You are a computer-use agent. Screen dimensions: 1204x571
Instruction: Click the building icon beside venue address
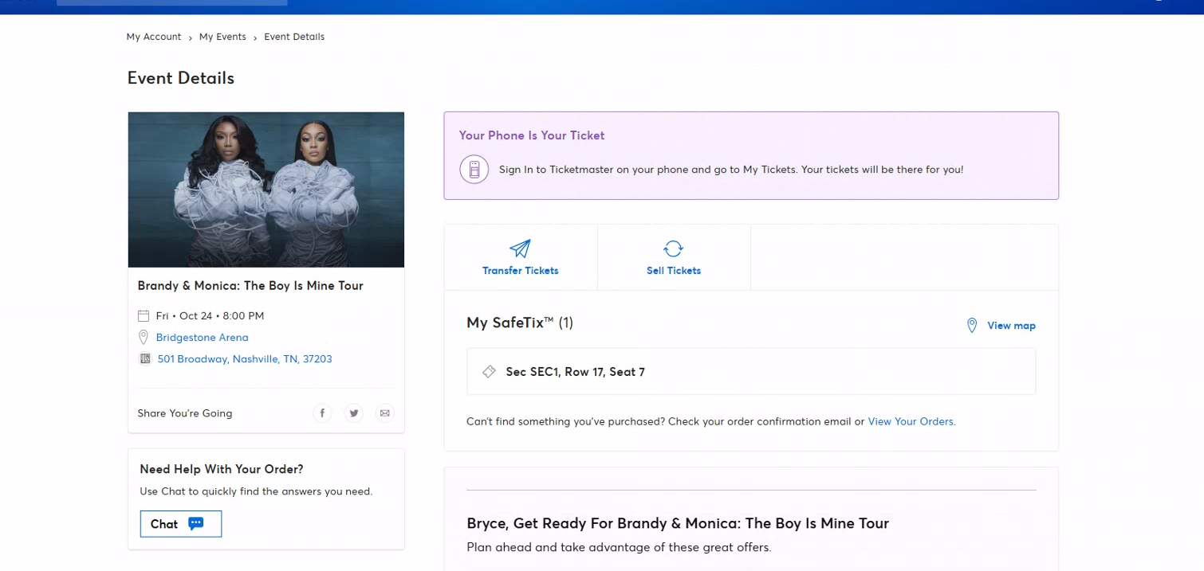click(x=145, y=358)
